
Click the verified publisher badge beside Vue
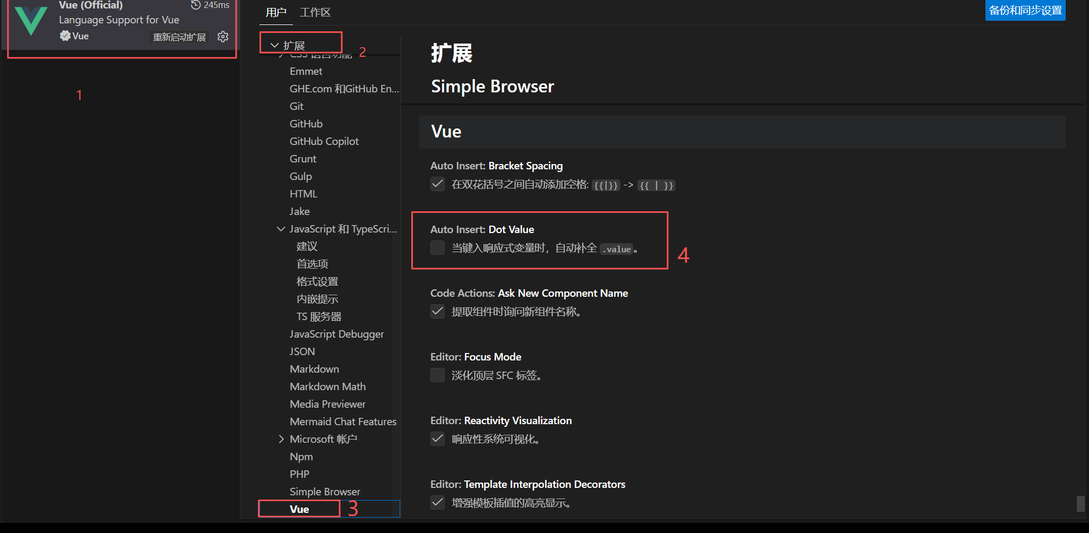tap(65, 36)
